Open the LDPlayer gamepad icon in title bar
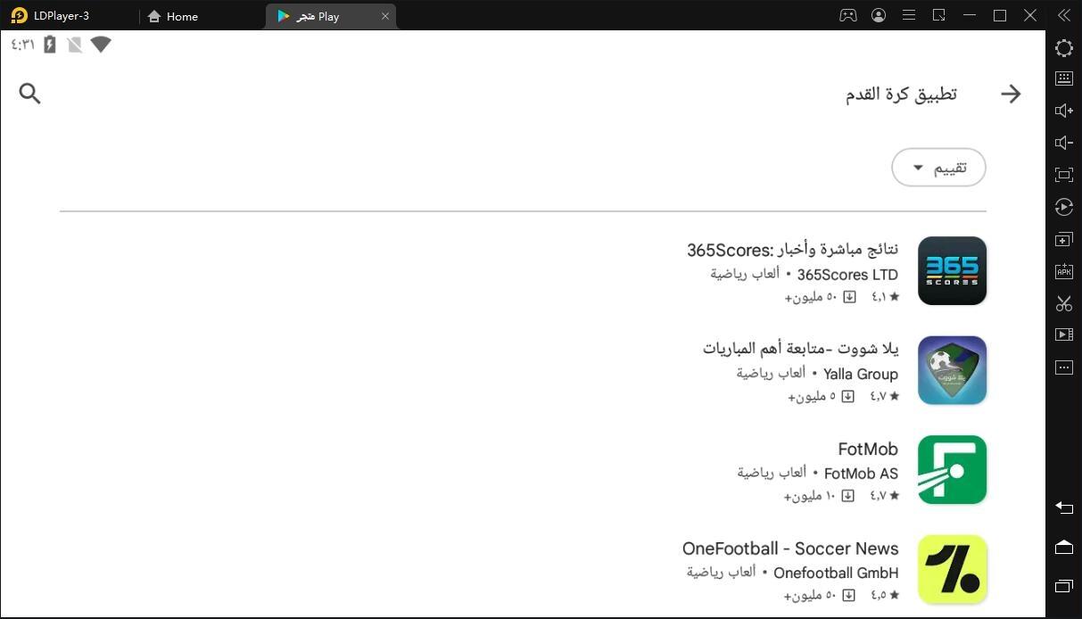Viewport: 1082px width, 619px height. pos(847,15)
